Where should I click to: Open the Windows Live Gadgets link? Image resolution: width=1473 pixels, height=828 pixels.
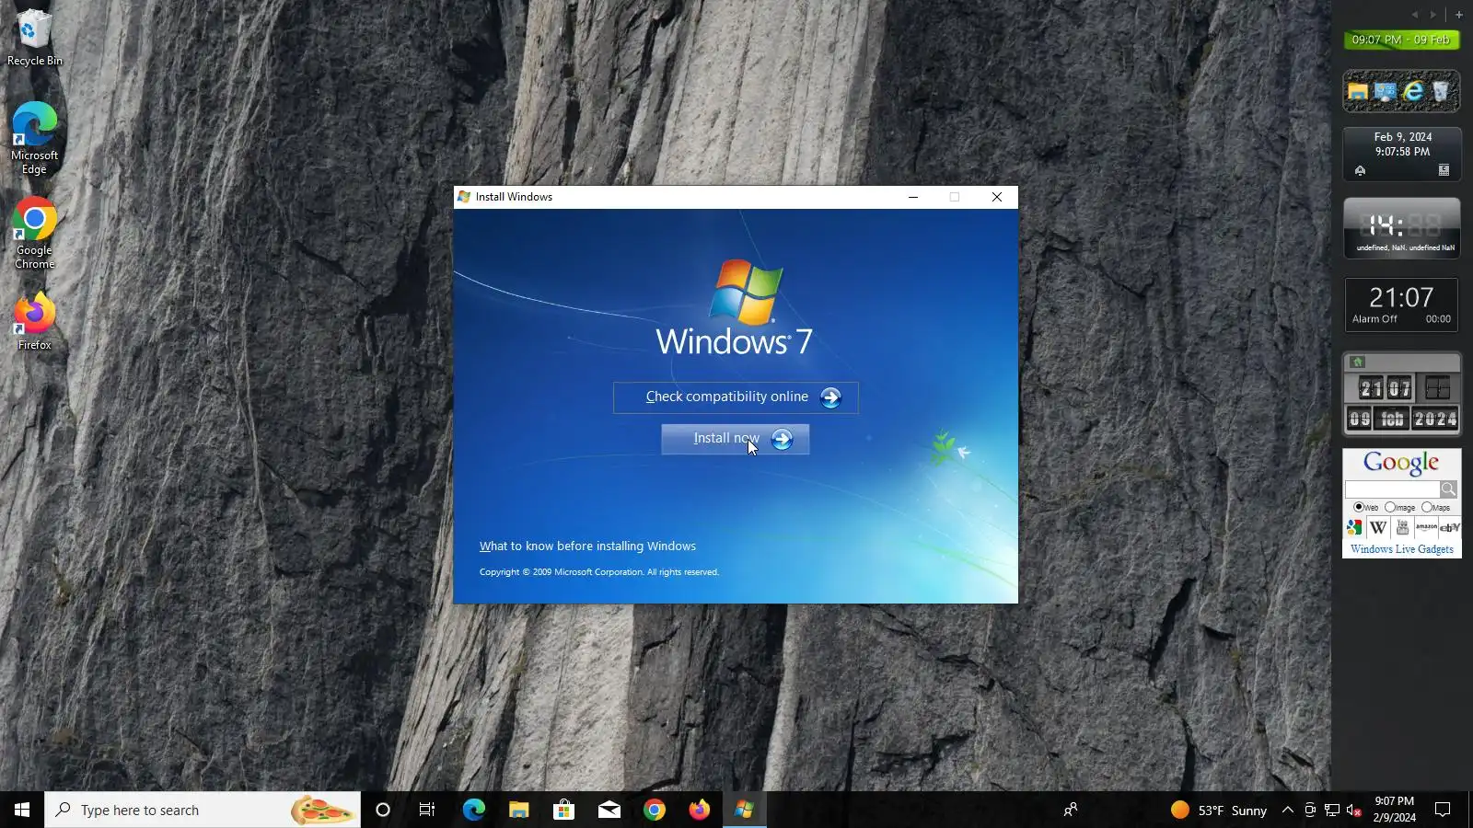tap(1402, 549)
